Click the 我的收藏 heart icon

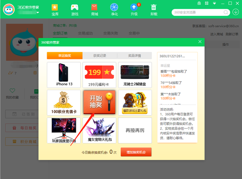click(x=13, y=91)
